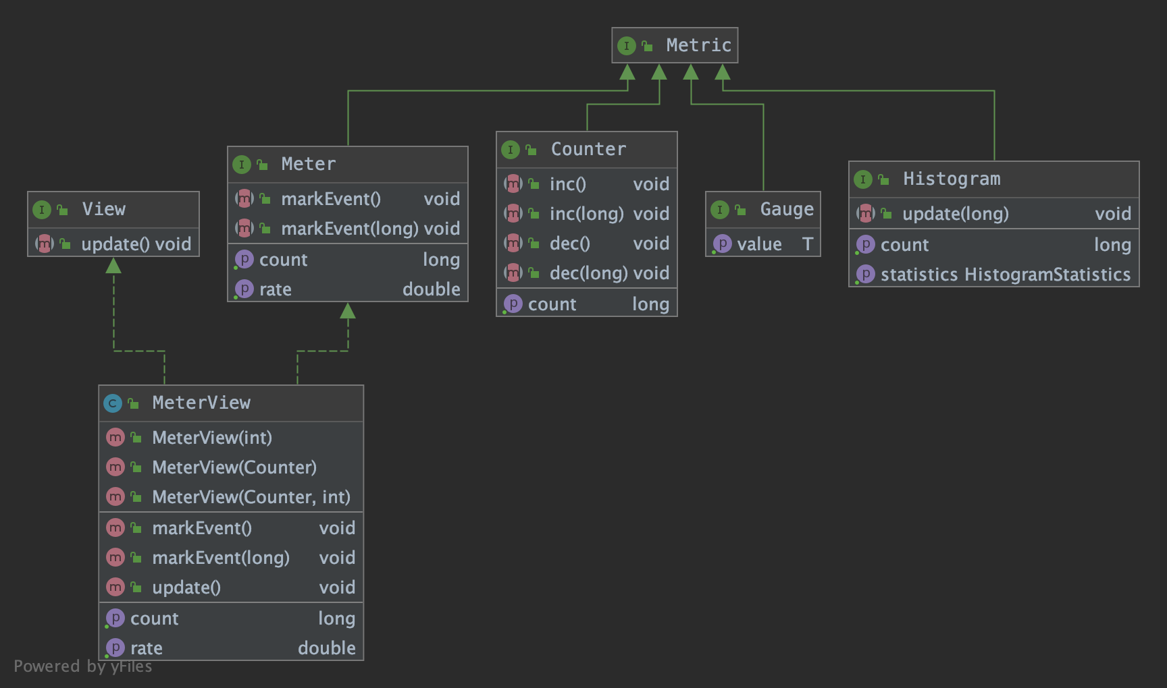This screenshot has height=688, width=1167.
Task: Click the interface icon on the Metric node
Action: tap(627, 45)
